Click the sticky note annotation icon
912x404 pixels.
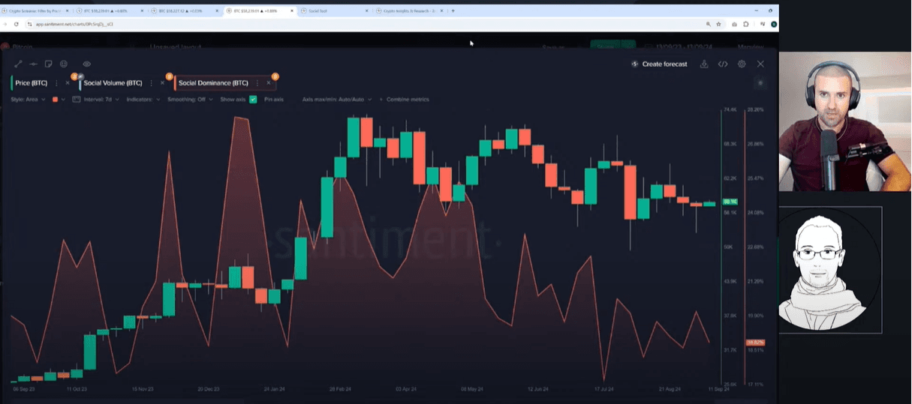pyautogui.click(x=48, y=64)
